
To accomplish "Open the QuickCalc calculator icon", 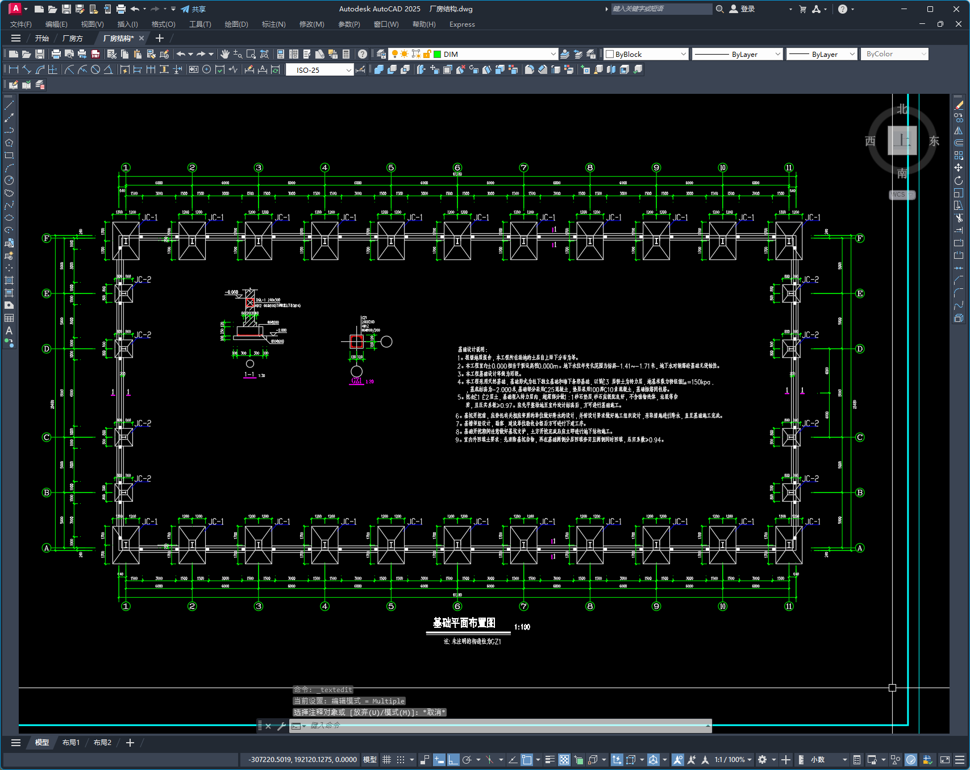I will point(346,54).
